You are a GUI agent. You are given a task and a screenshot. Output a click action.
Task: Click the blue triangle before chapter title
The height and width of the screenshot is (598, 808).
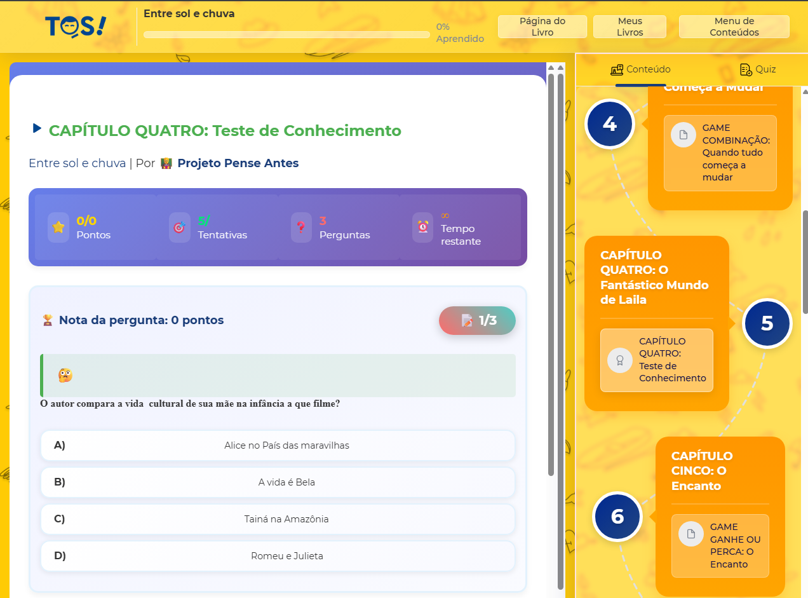click(x=37, y=128)
